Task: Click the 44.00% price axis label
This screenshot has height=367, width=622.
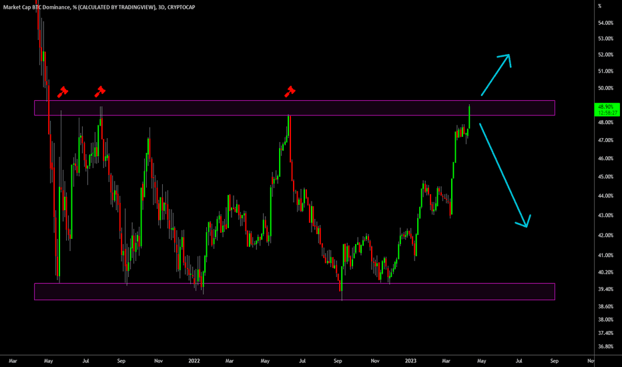Action: pyautogui.click(x=606, y=196)
